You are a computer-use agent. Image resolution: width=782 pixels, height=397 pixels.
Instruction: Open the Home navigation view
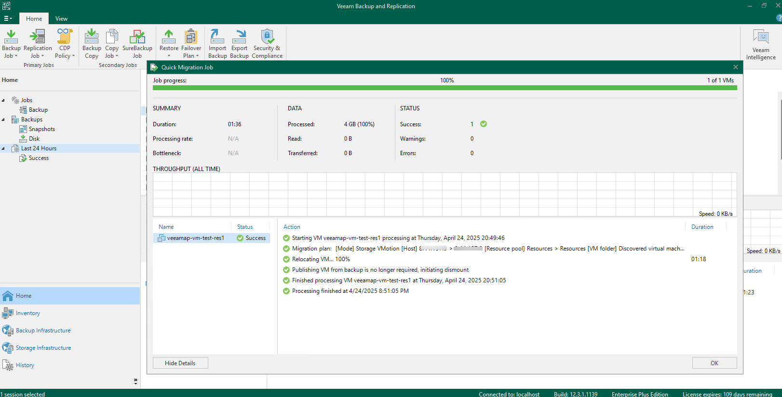[x=70, y=296]
